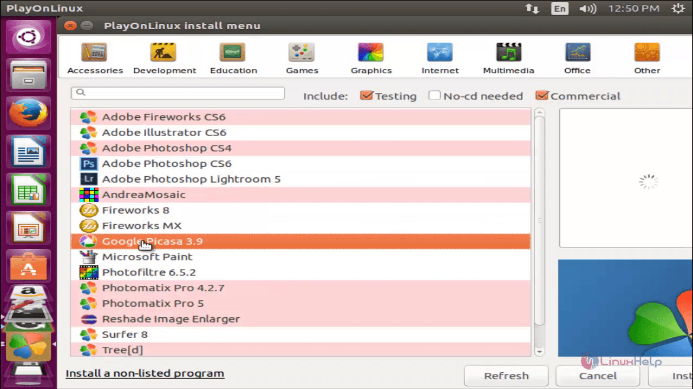
Task: Open LibreOffice Writer from the launcher
Action: click(28, 152)
